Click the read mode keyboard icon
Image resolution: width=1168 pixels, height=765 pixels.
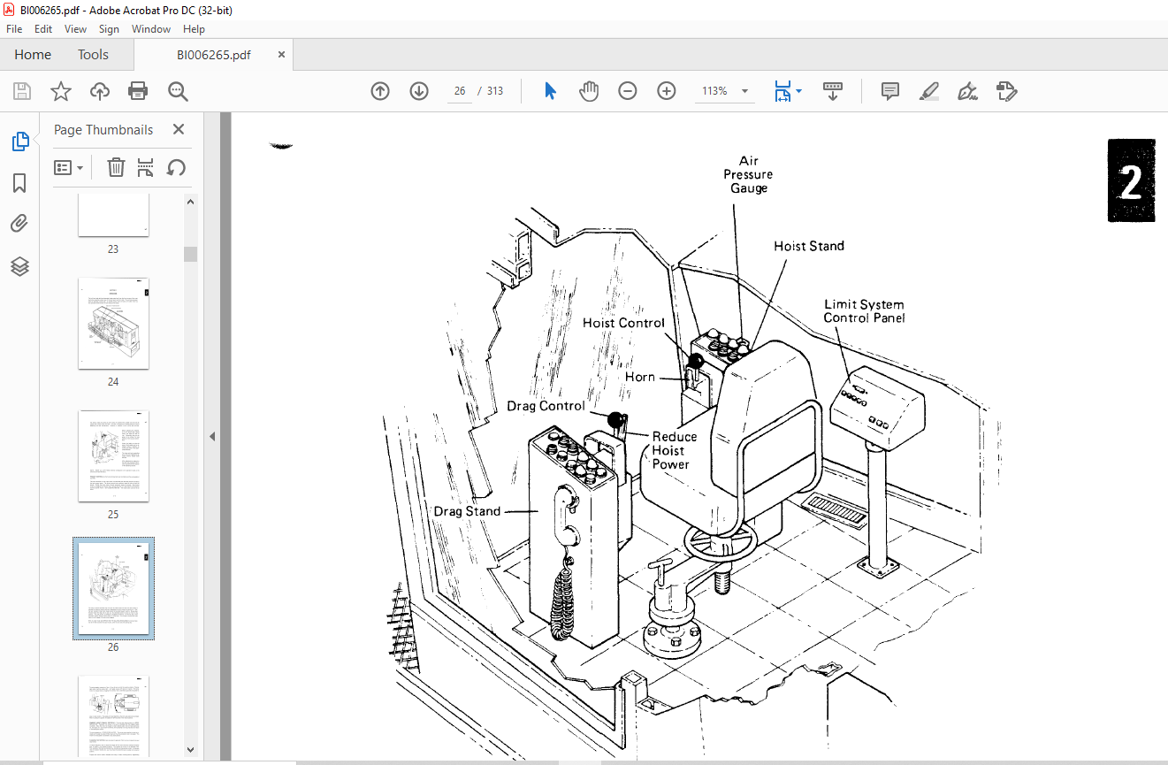tap(832, 91)
